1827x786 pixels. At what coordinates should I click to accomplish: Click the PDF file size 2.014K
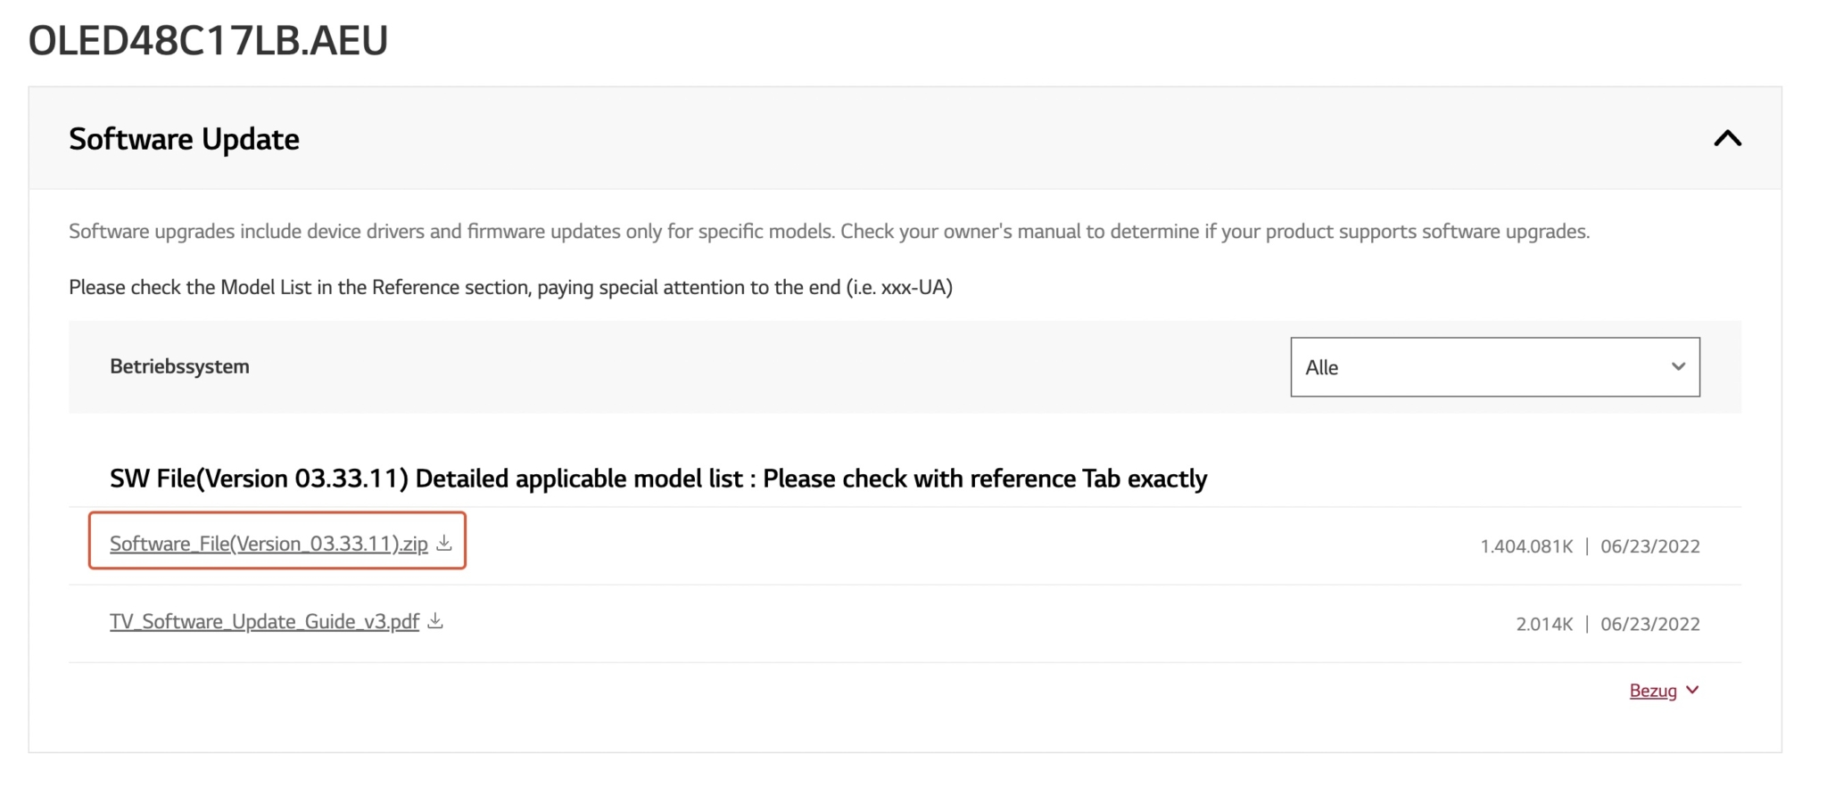point(1544,624)
